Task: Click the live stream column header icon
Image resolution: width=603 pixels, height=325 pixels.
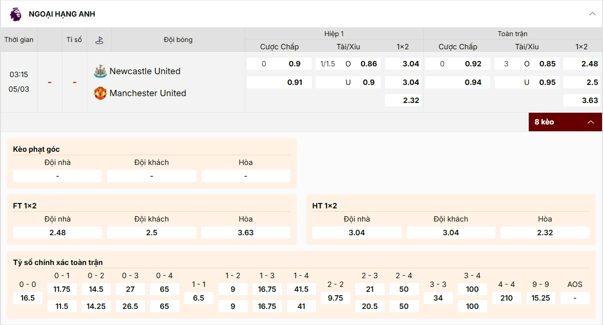Action: click(x=99, y=40)
